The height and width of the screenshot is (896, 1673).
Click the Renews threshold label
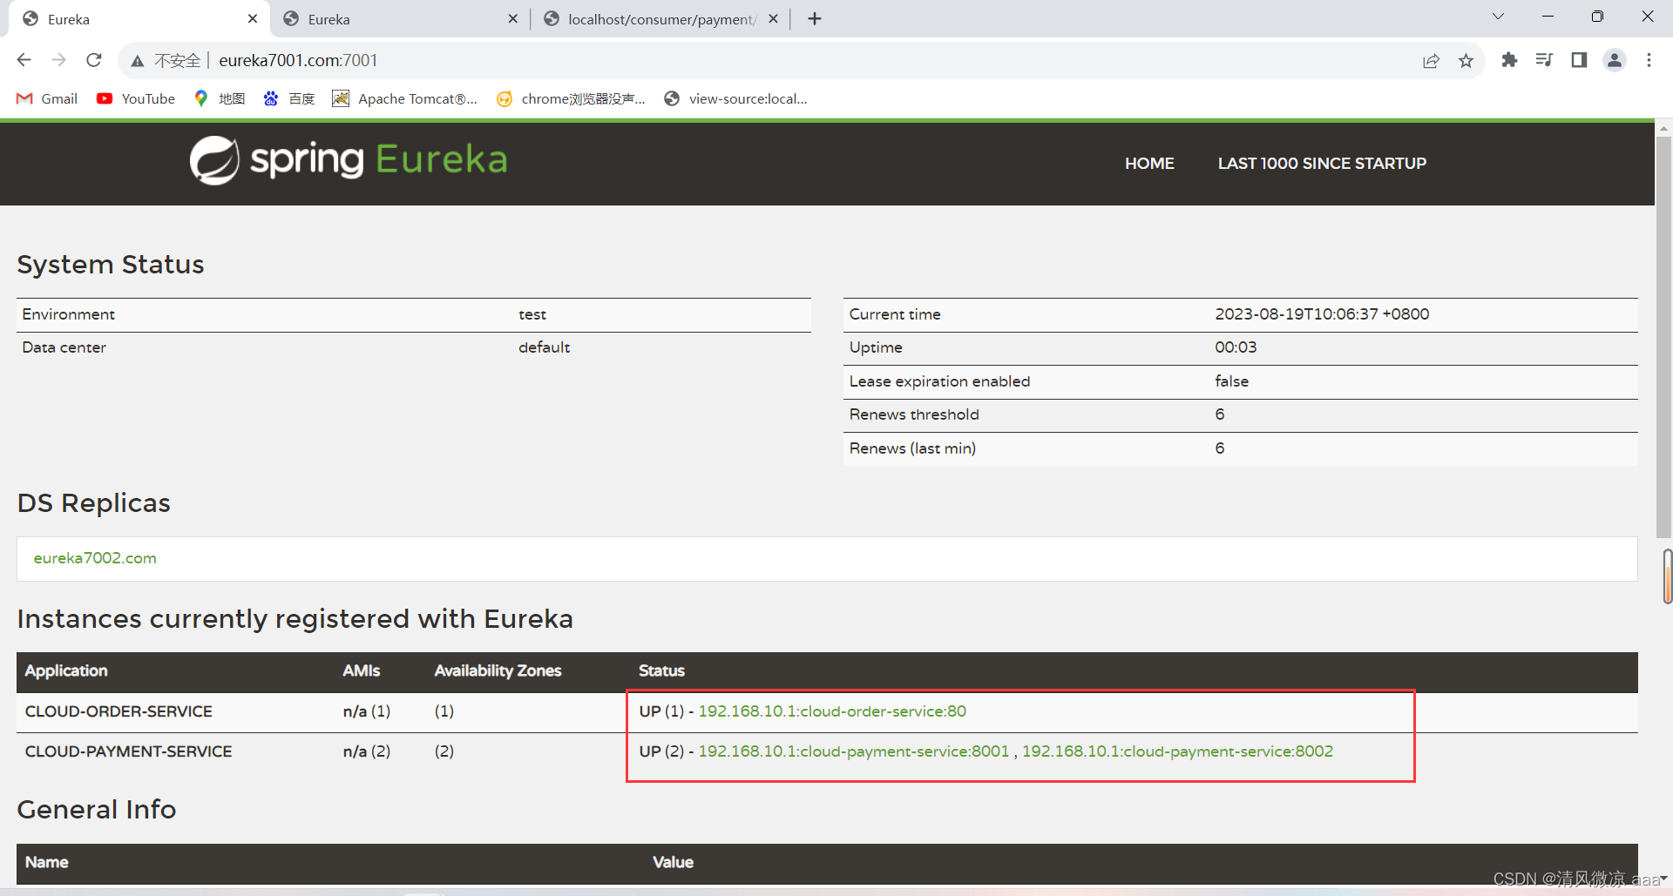point(914,414)
